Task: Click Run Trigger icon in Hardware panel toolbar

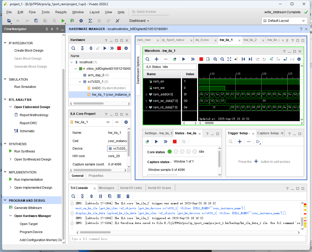Action: (x=105, y=48)
